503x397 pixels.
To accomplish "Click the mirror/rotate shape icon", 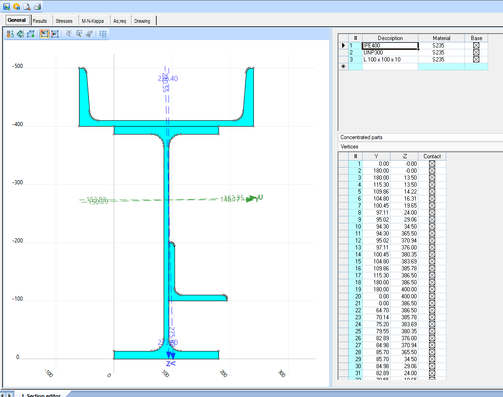I will tap(20, 34).
